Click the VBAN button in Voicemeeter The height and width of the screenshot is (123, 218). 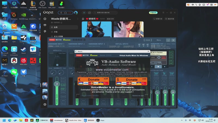pyautogui.click(x=148, y=40)
